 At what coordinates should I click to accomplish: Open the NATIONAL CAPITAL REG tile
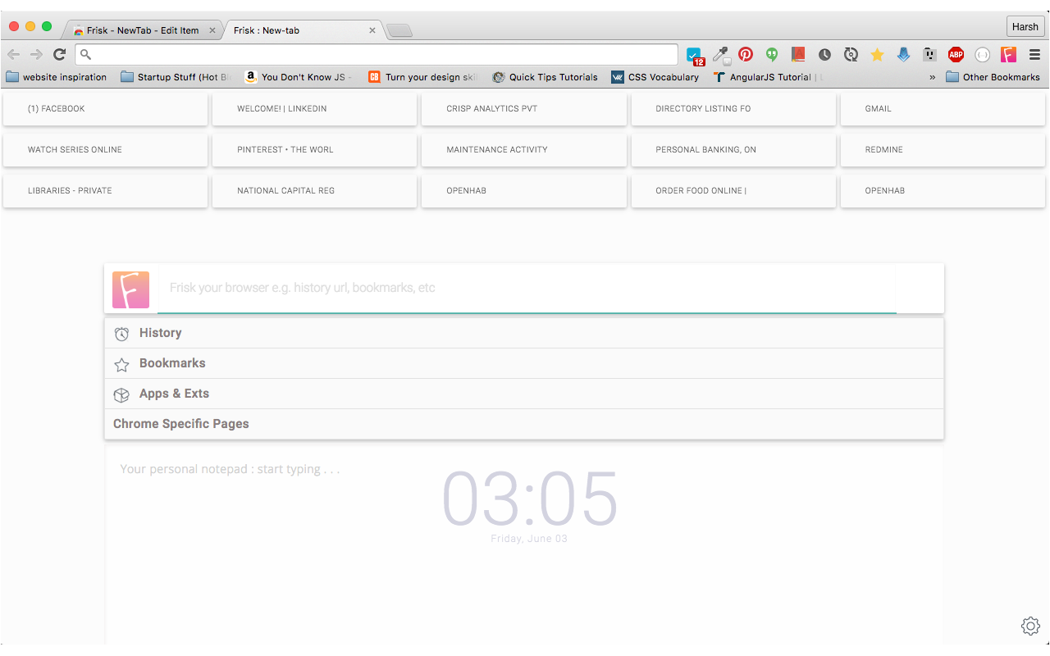click(x=314, y=191)
